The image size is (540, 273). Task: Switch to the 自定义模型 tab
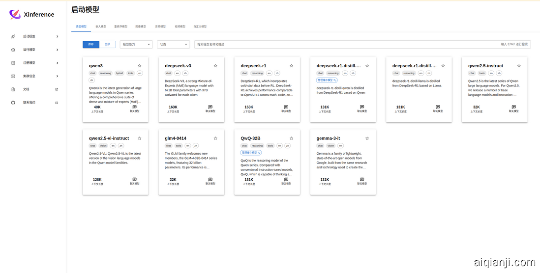tap(200, 27)
